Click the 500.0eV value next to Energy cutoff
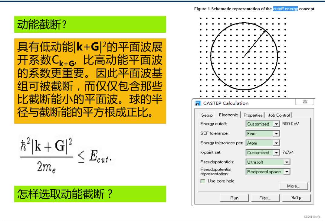 click(x=290, y=124)
